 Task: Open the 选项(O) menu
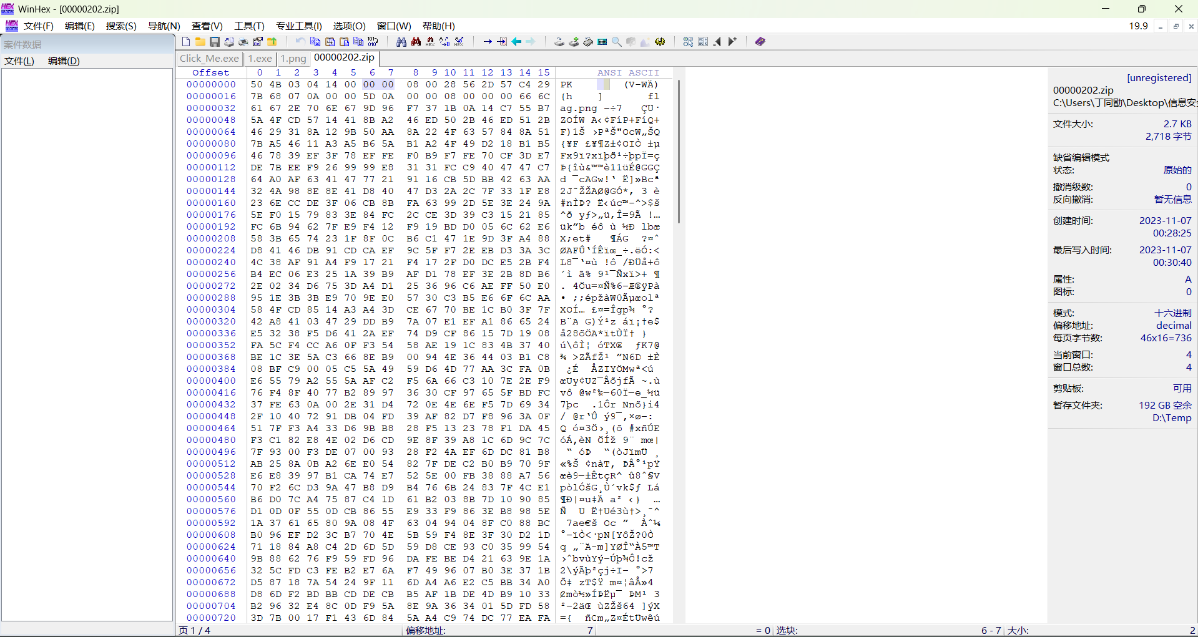[348, 26]
